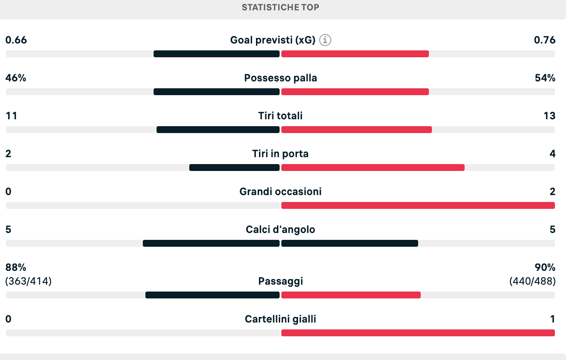Choose the red 54% possession bar

[355, 92]
